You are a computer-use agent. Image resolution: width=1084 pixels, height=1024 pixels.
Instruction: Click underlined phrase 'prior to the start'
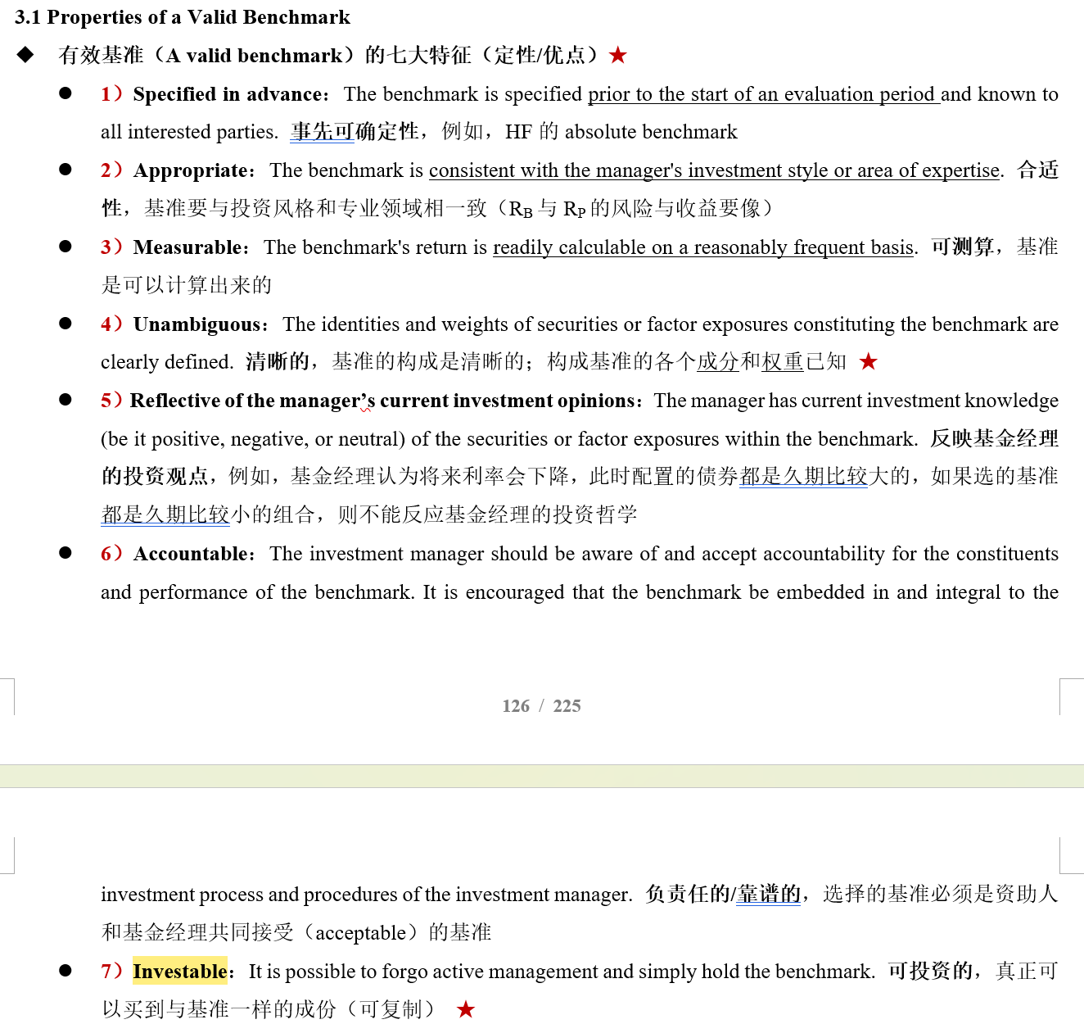662,95
